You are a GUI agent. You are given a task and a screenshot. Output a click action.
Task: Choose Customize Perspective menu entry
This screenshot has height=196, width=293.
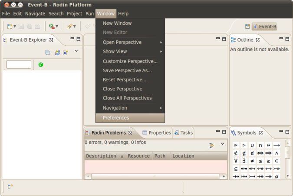pos(130,61)
